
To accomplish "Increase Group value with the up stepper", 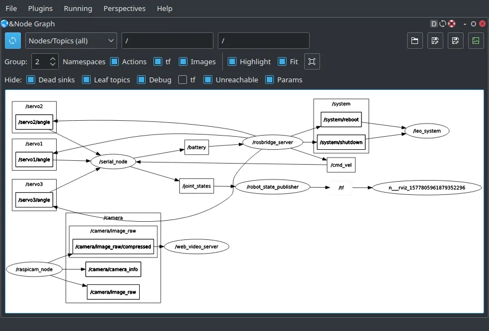I will [53, 59].
